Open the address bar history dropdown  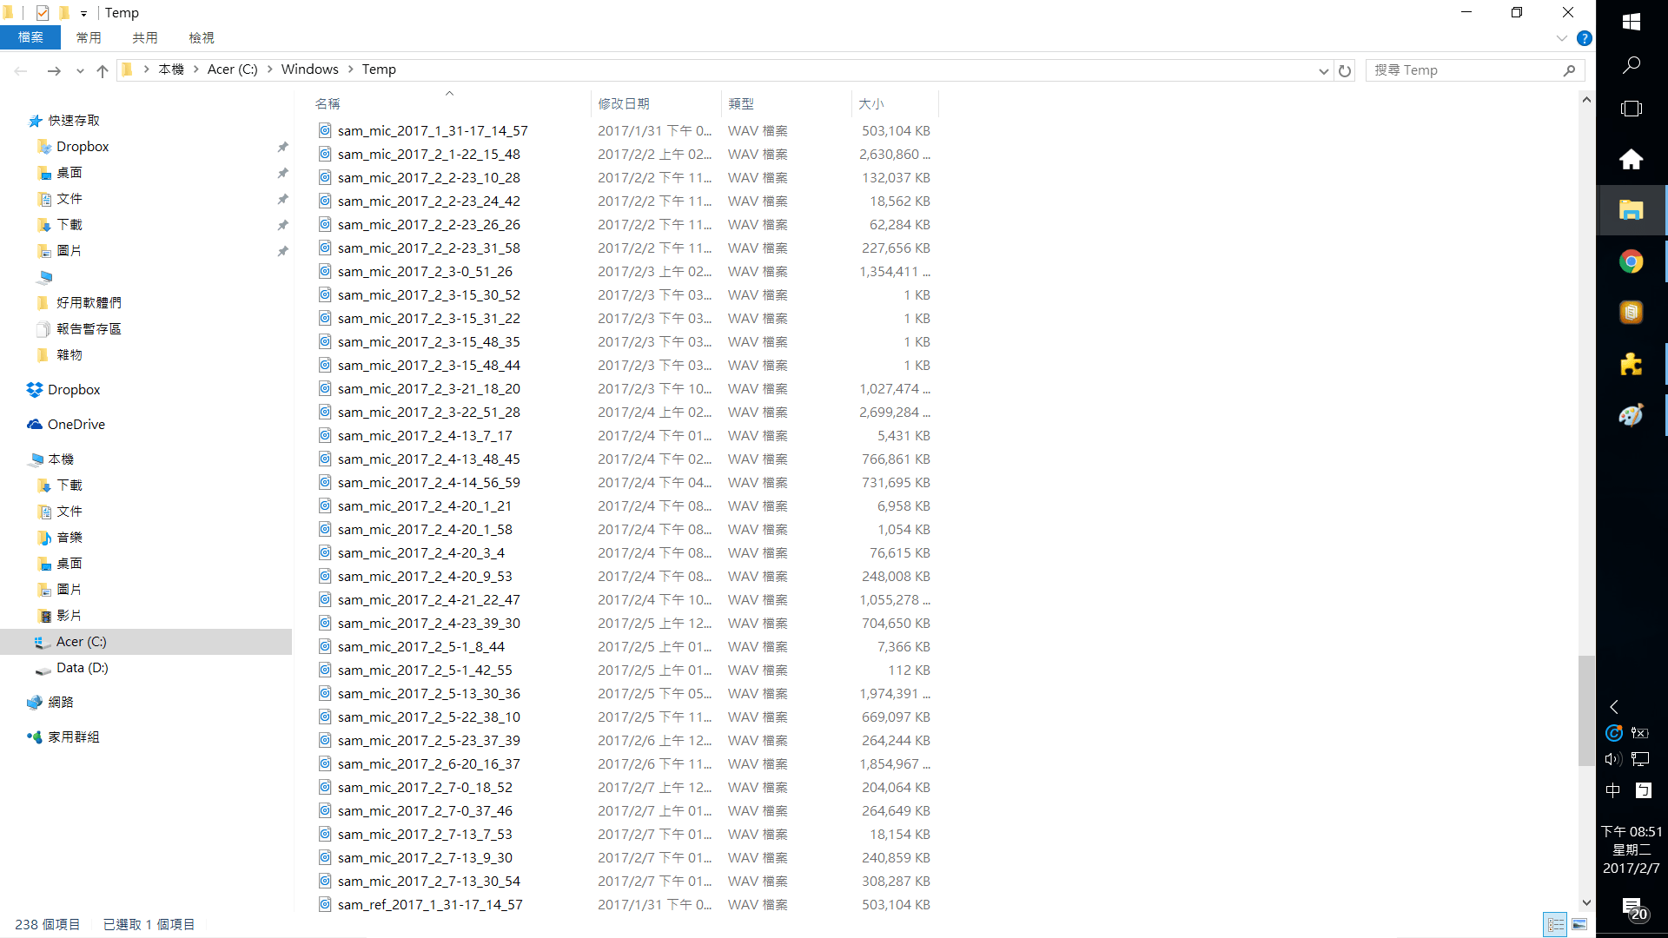(x=1323, y=70)
